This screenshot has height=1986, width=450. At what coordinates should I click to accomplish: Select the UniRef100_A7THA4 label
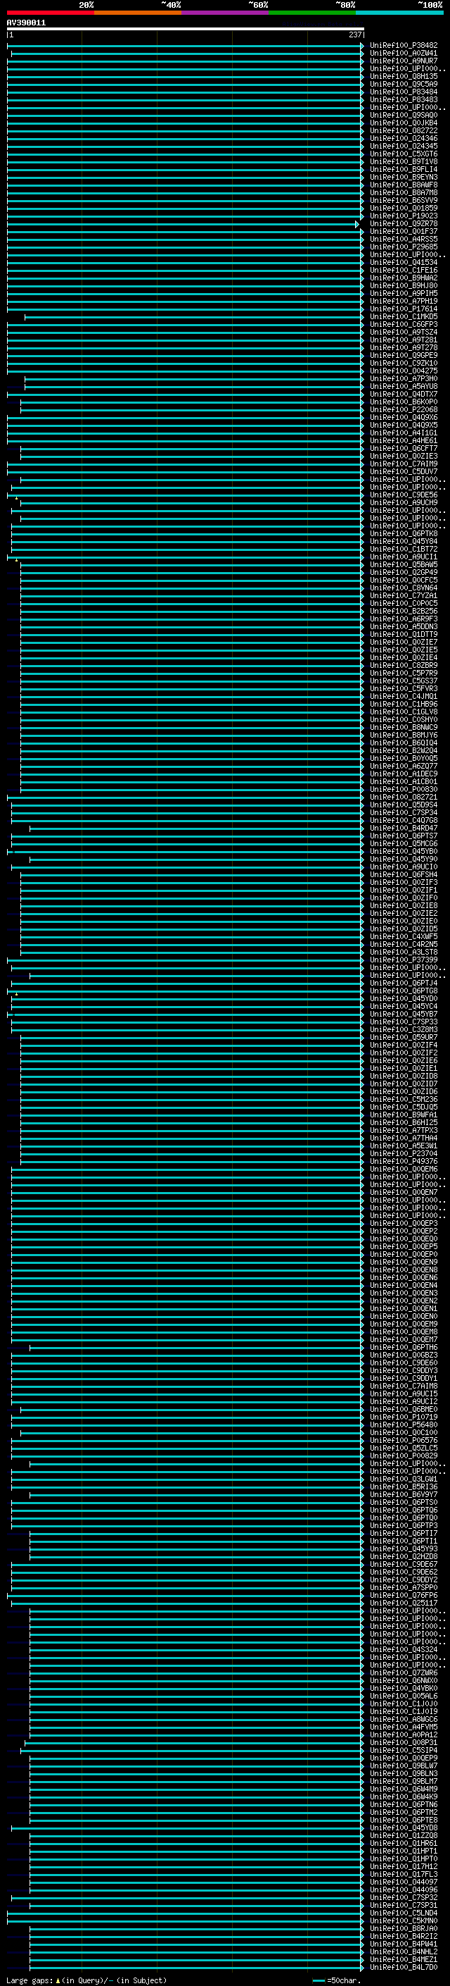pyautogui.click(x=404, y=1138)
